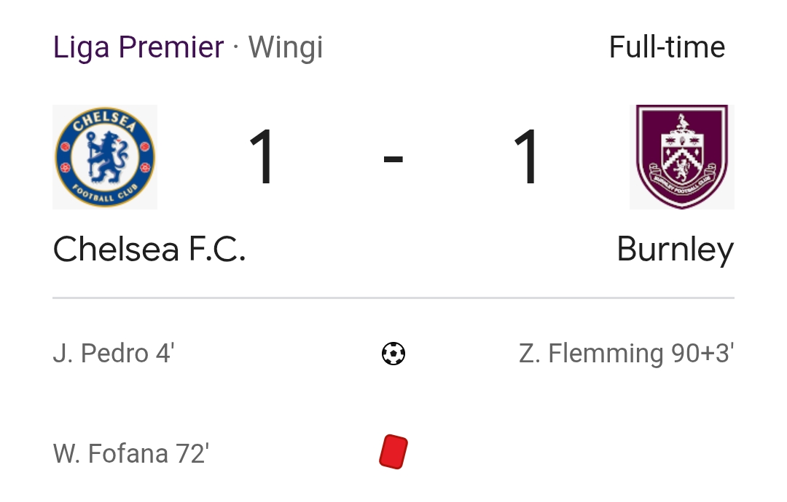The image size is (787, 502).
Task: Select the Wingi label
Action: (x=286, y=48)
